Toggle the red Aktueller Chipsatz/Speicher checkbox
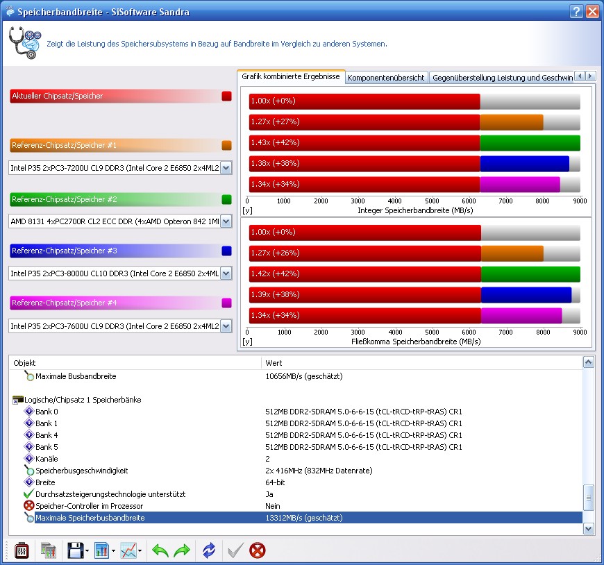Viewport: 604px width, 565px height. [x=227, y=96]
